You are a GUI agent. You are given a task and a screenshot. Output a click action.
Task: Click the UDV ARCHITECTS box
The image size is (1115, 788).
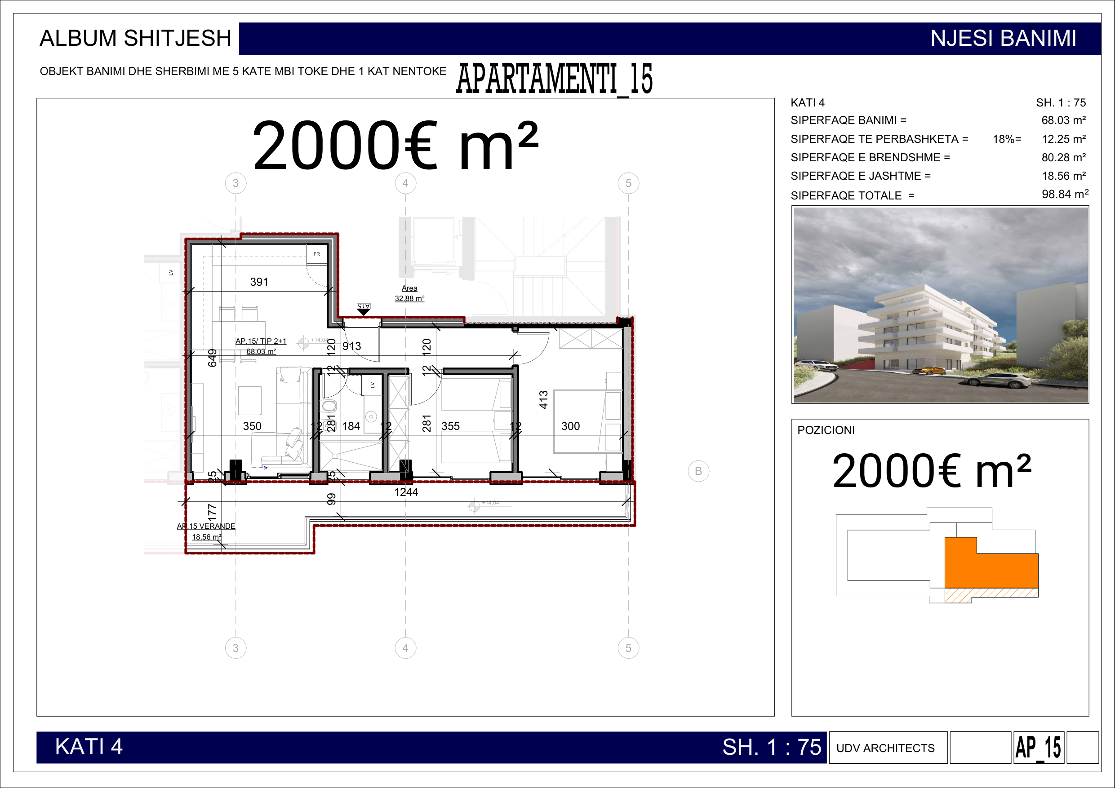pos(887,748)
